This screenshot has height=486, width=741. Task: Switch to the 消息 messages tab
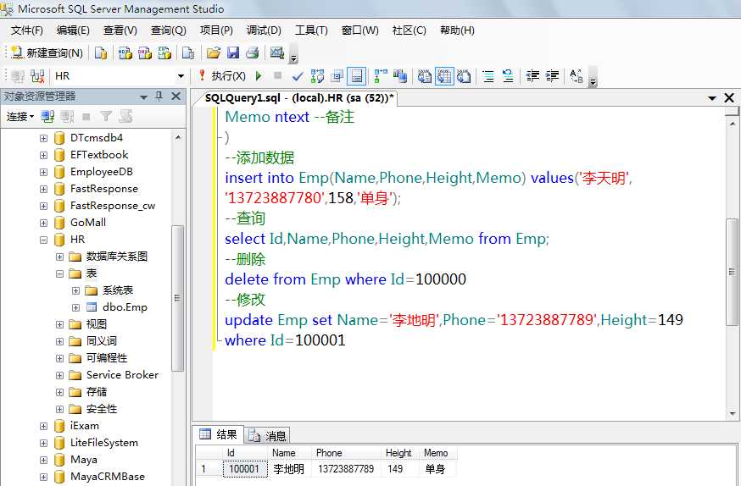coord(267,435)
